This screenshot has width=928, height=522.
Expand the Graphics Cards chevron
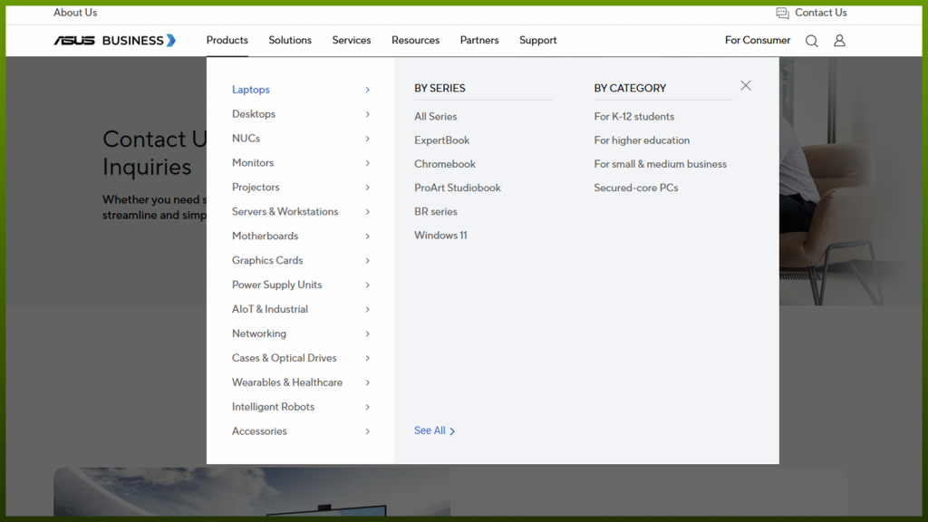pos(368,261)
